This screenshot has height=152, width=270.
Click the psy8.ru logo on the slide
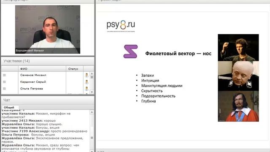(x=121, y=26)
